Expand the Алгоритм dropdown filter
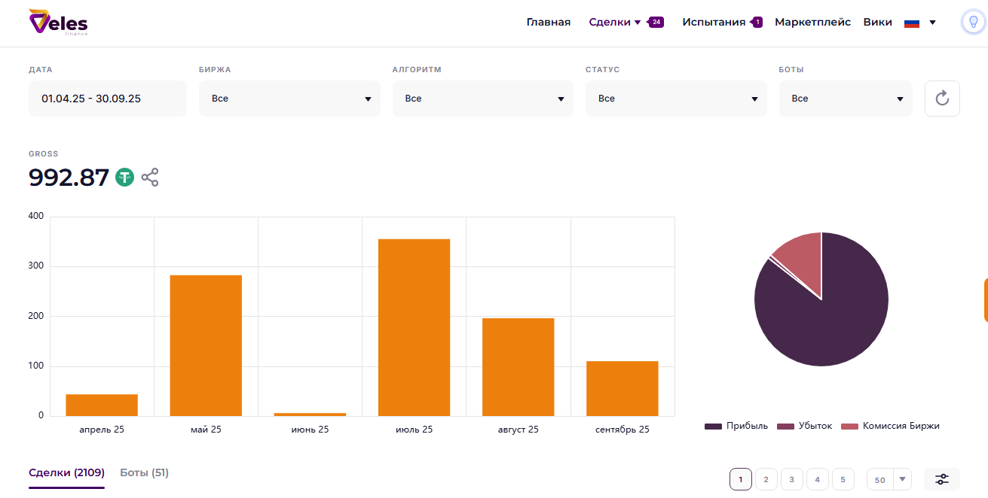Image resolution: width=988 pixels, height=498 pixels. tap(483, 99)
